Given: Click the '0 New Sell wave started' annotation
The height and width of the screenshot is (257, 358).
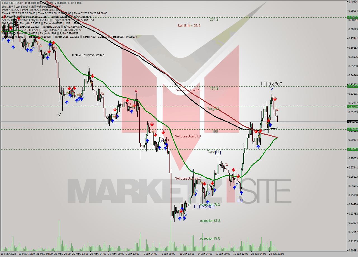Looking at the screenshot, I should tap(88, 55).
